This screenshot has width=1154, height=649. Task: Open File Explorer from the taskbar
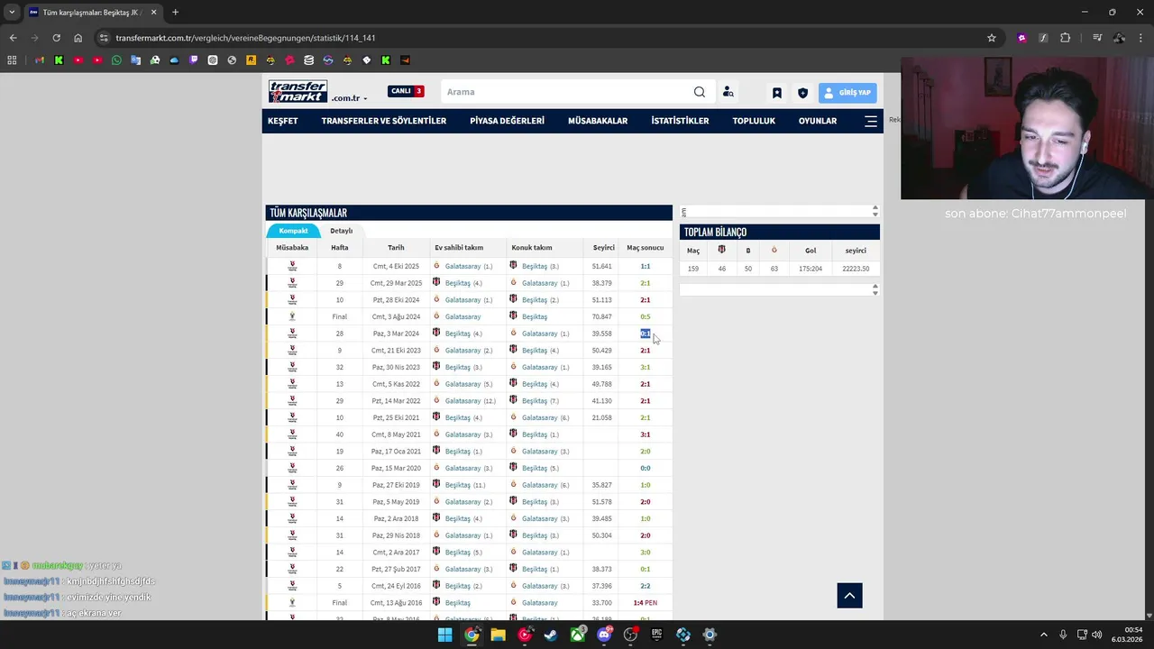coord(498,635)
